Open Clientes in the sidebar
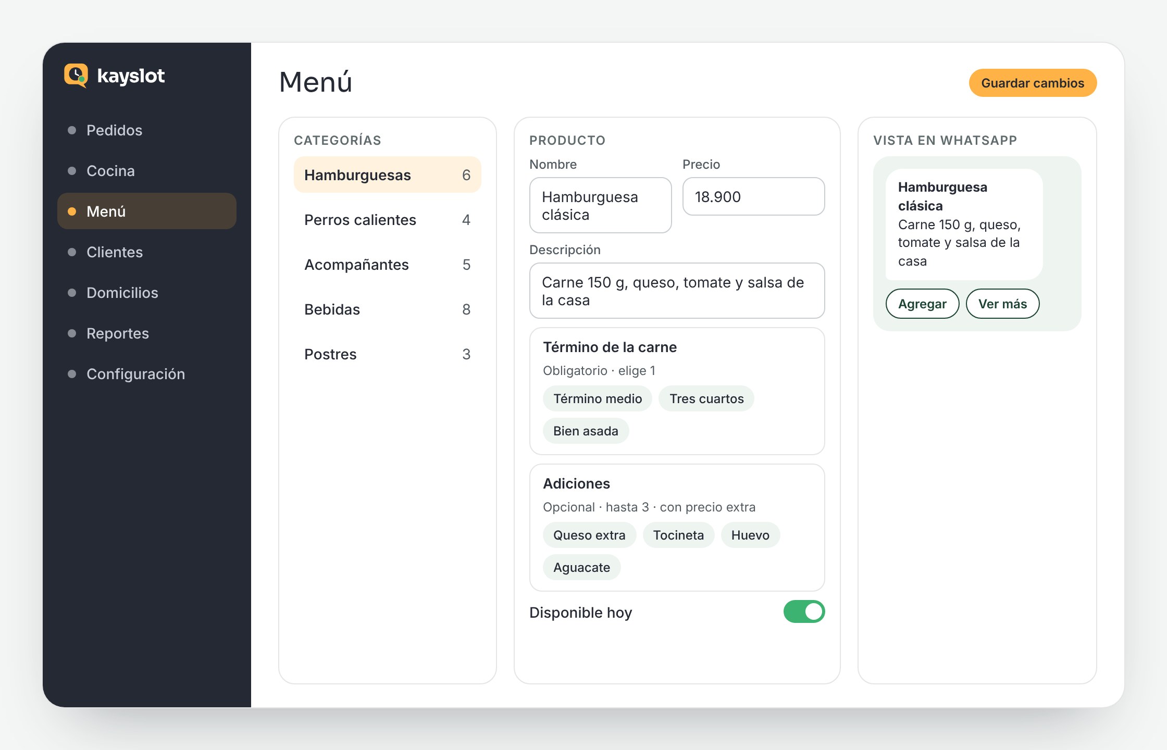The height and width of the screenshot is (750, 1167). [x=147, y=252]
